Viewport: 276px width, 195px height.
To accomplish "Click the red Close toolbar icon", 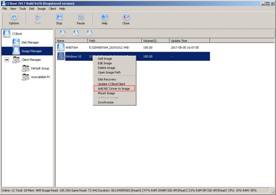I will 126,17.
